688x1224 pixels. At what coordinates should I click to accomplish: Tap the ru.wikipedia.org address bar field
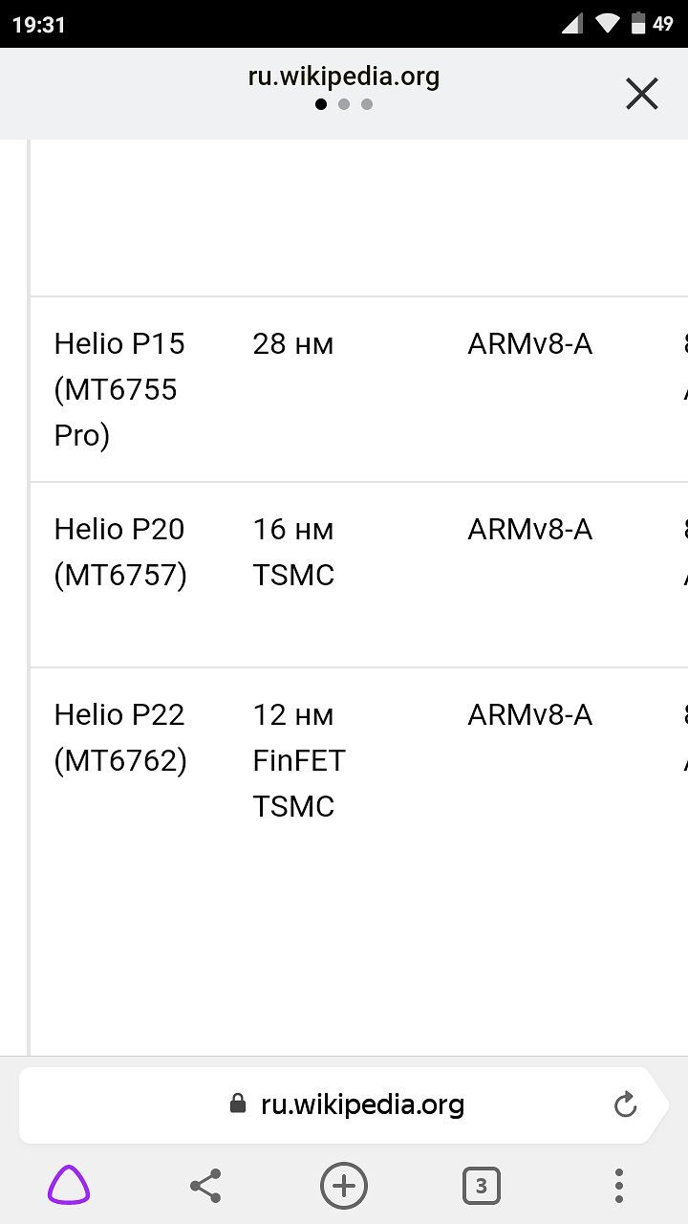(344, 1105)
